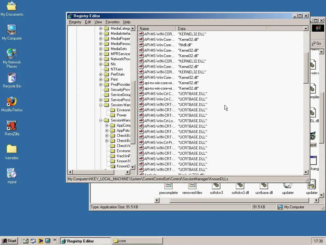Image resolution: width=326 pixels, height=245 pixels.
Task: Switch to core folder taskbar button
Action: (x=137, y=241)
